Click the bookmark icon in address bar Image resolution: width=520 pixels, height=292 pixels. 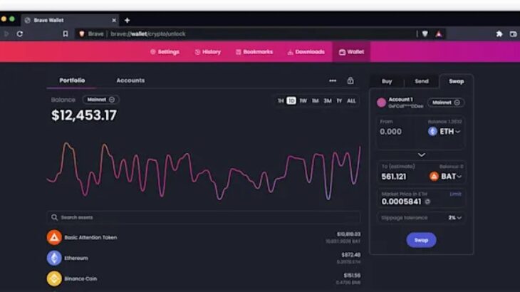(x=66, y=33)
